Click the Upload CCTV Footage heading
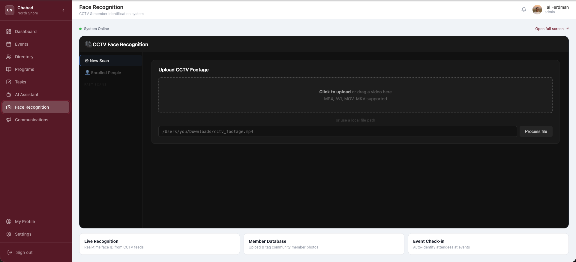 (184, 70)
